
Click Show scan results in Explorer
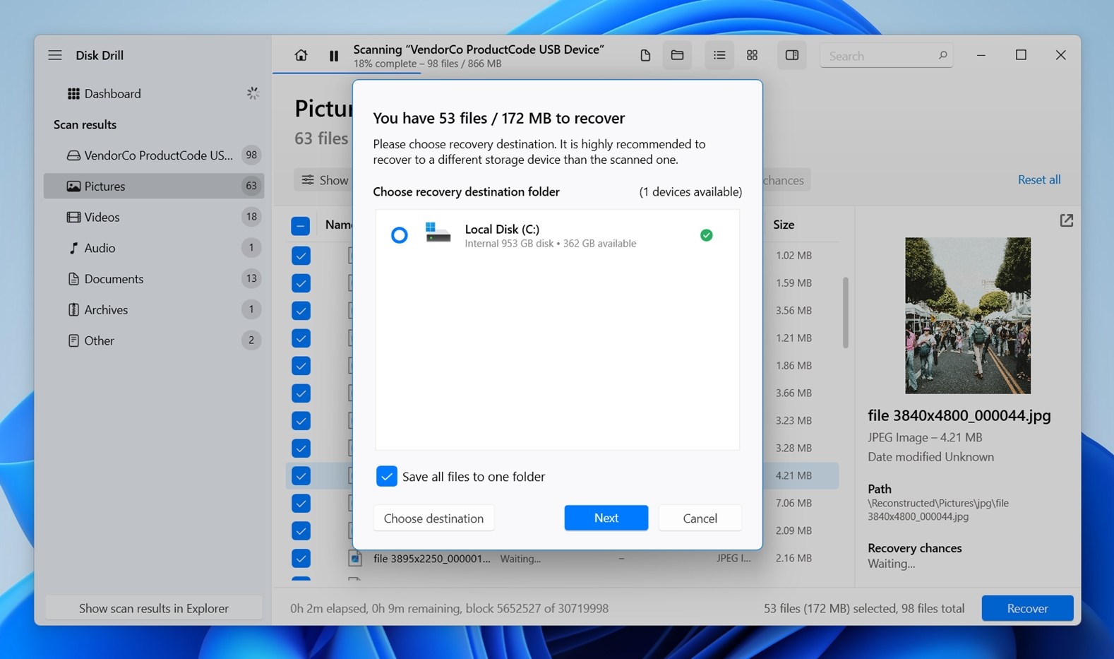(154, 608)
